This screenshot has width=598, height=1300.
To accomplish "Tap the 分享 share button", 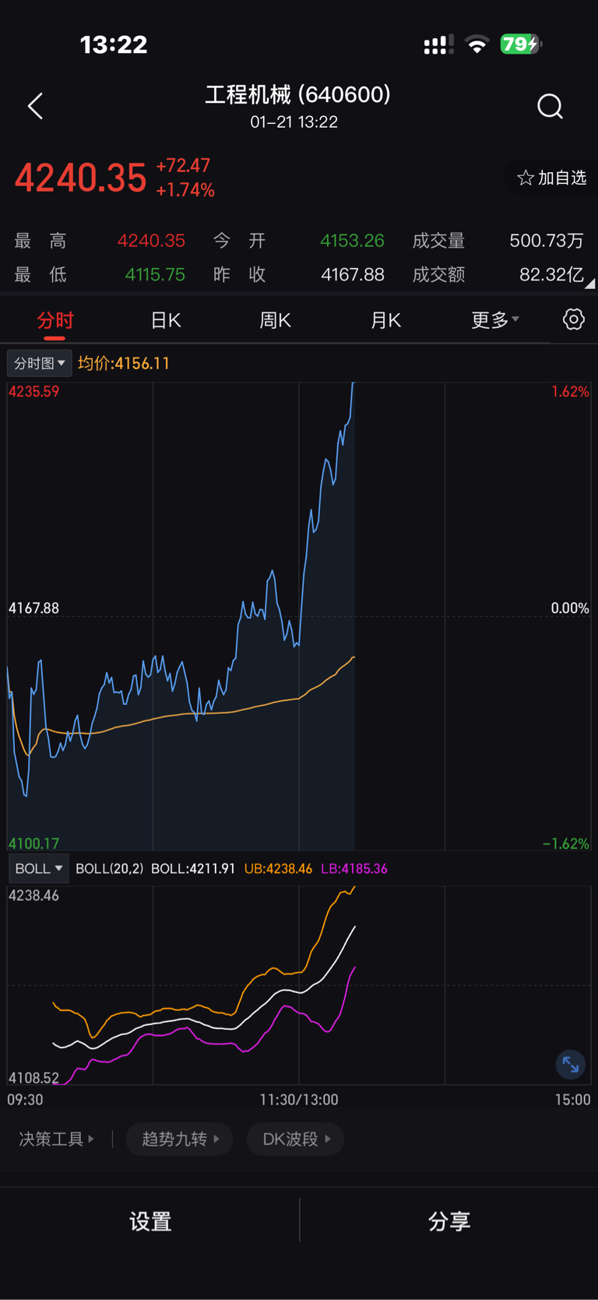I will (x=448, y=1221).
